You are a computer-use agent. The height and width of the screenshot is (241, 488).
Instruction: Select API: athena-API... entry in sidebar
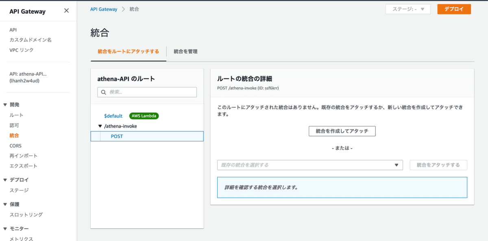pyautogui.click(x=28, y=77)
